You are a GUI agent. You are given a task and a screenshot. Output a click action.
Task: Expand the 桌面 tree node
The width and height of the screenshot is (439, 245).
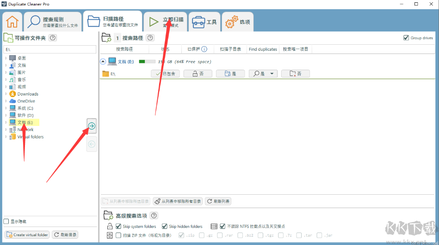pyautogui.click(x=6, y=58)
